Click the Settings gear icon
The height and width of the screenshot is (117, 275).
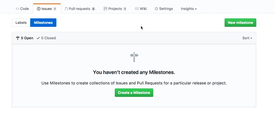156,9
